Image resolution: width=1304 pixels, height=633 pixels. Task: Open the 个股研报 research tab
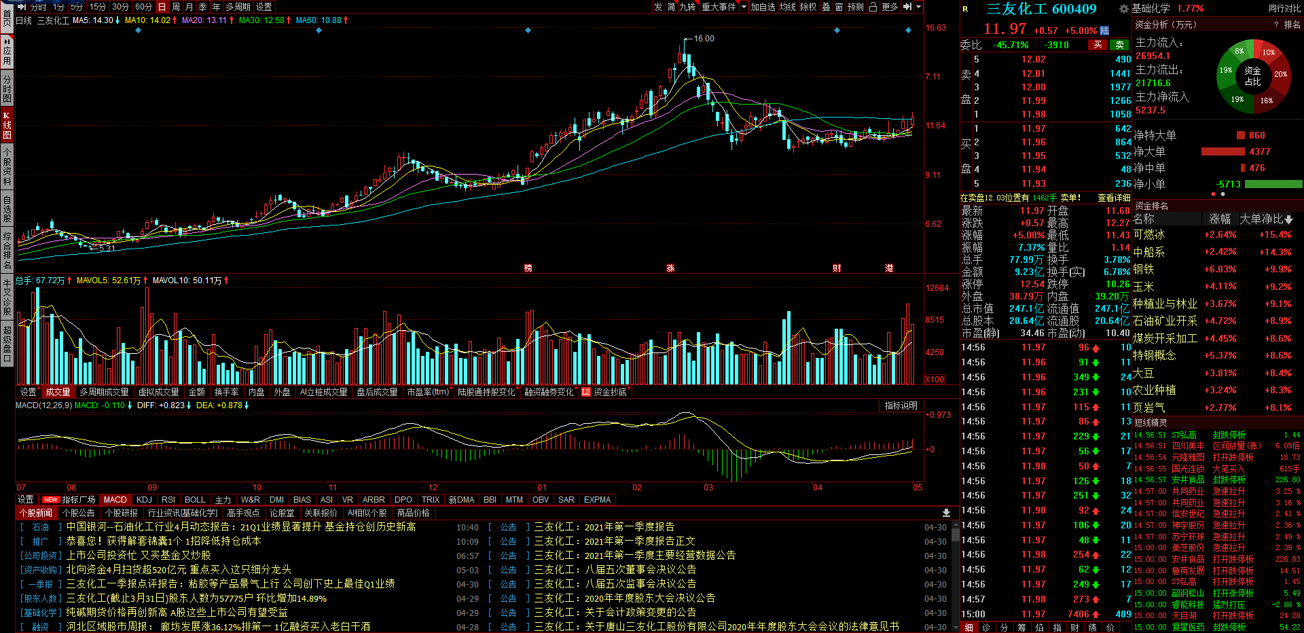[x=122, y=513]
